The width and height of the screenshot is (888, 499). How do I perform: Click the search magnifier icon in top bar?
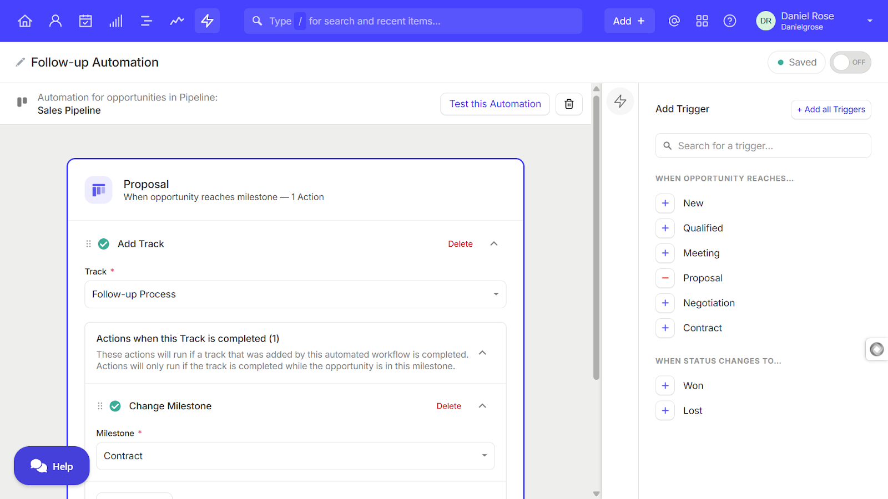pos(257,21)
